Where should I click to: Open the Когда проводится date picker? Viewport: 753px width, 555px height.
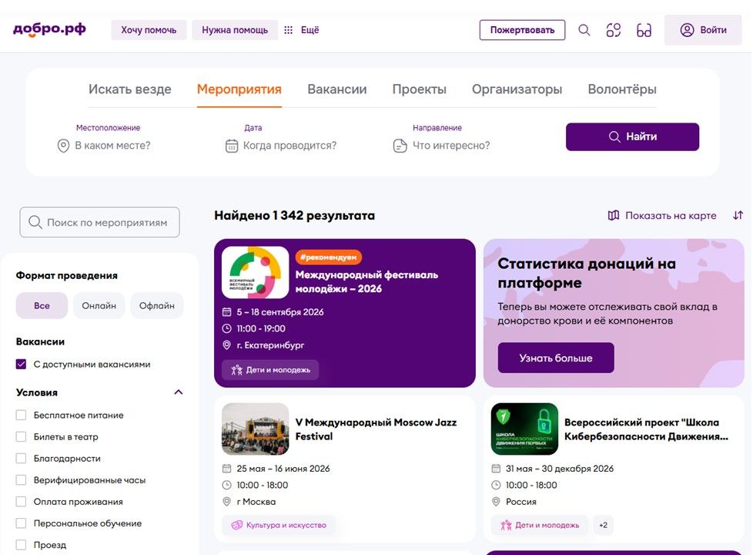[289, 145]
